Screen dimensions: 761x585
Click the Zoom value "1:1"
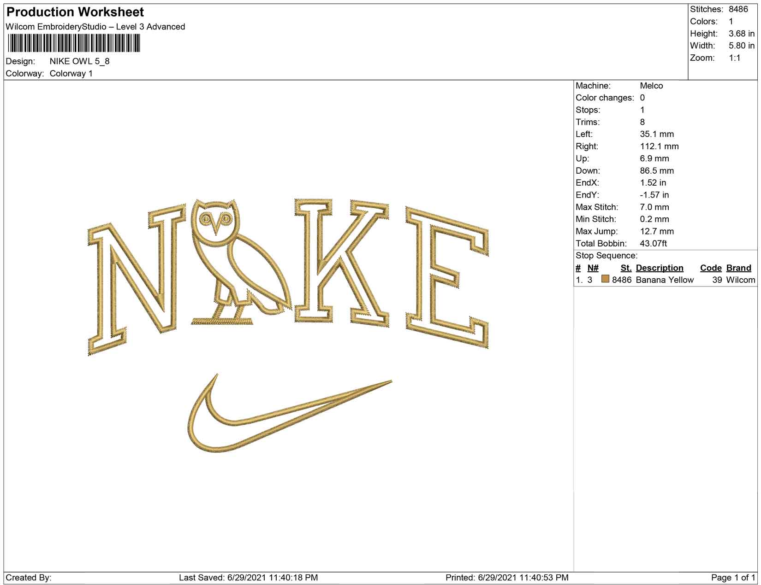pyautogui.click(x=735, y=58)
